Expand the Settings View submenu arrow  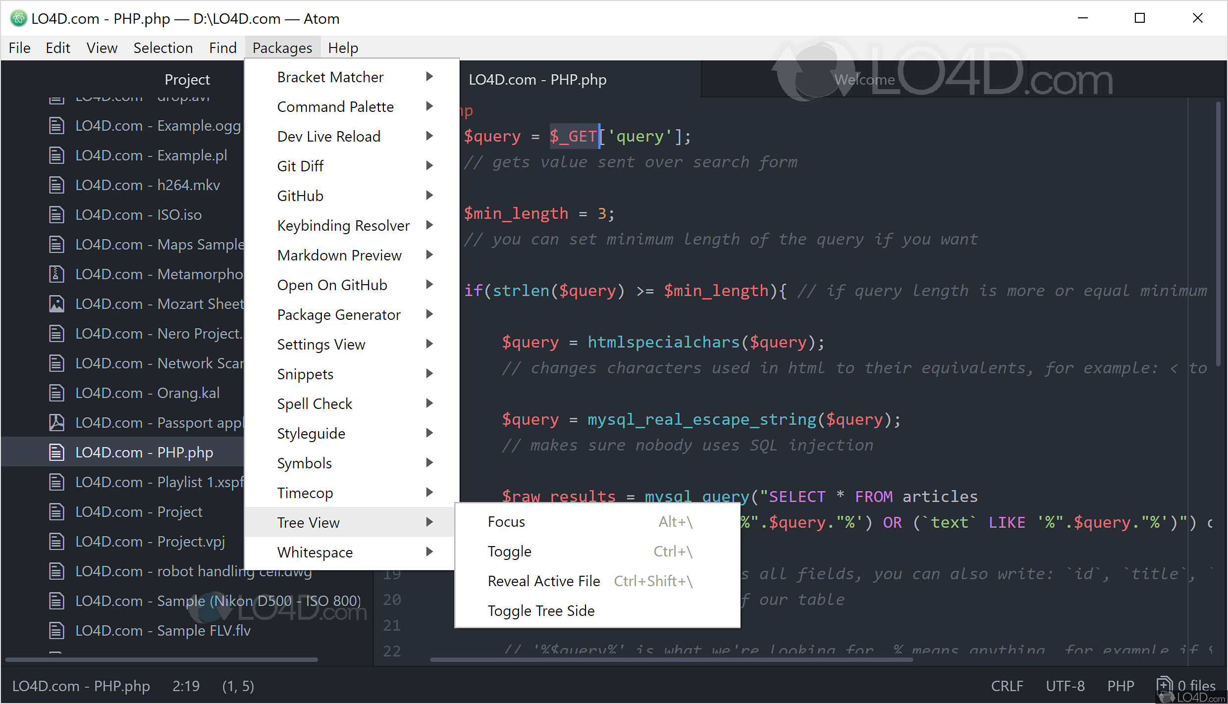(x=429, y=344)
